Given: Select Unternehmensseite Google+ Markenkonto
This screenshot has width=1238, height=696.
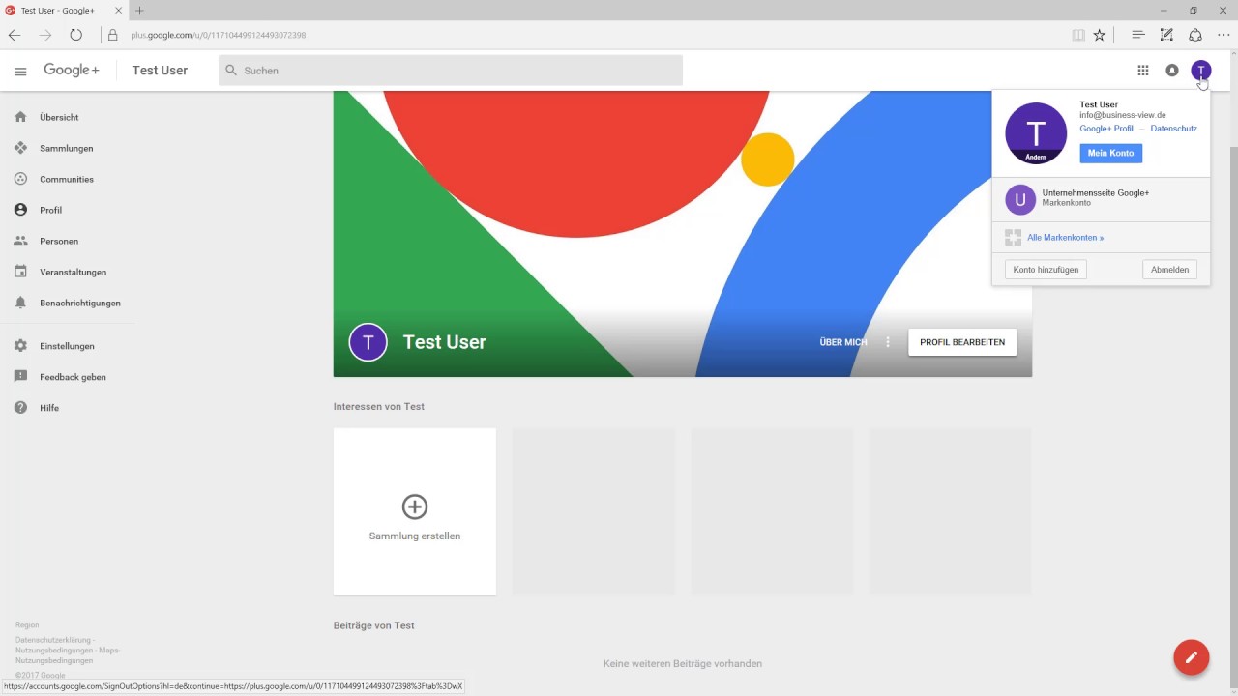Looking at the screenshot, I should tap(1101, 199).
